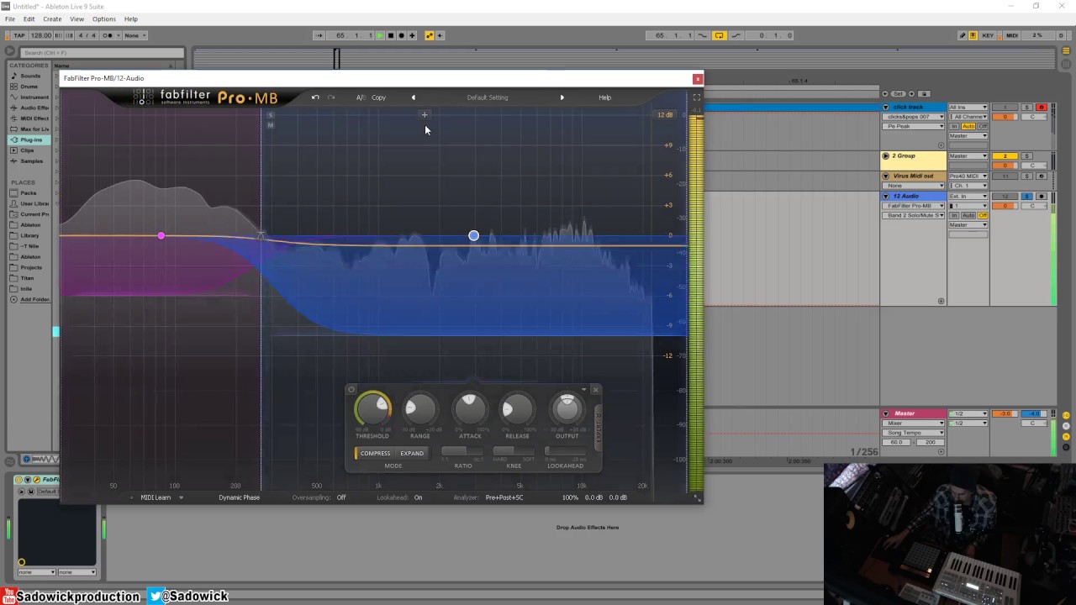Select EXPAND mode
1076x605 pixels.
412,454
